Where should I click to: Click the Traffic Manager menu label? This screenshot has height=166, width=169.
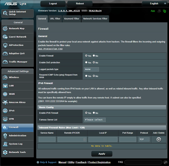coord(18,62)
